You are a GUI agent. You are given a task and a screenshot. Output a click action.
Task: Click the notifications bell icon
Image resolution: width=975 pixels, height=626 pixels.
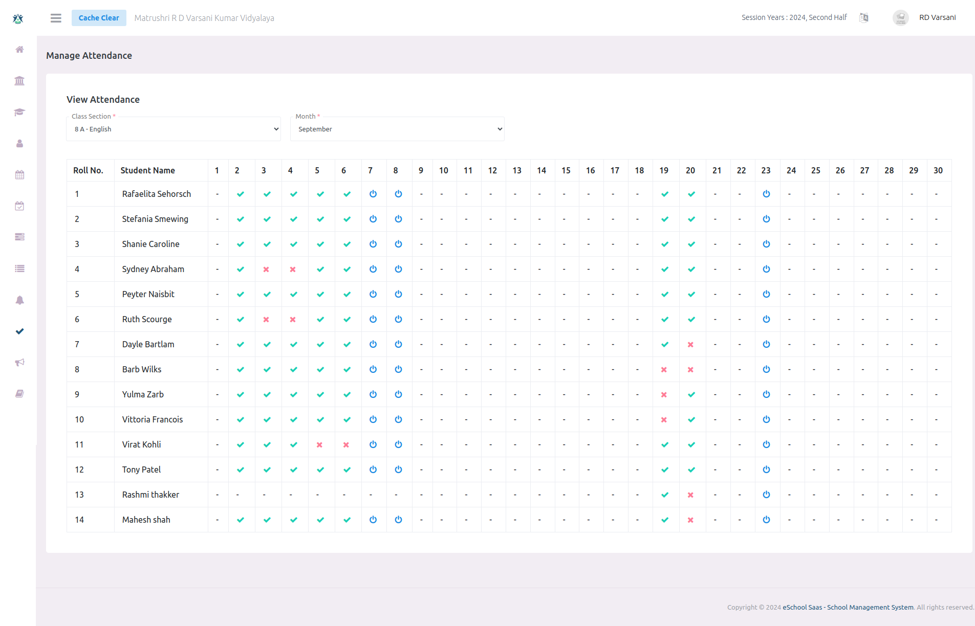click(x=19, y=300)
